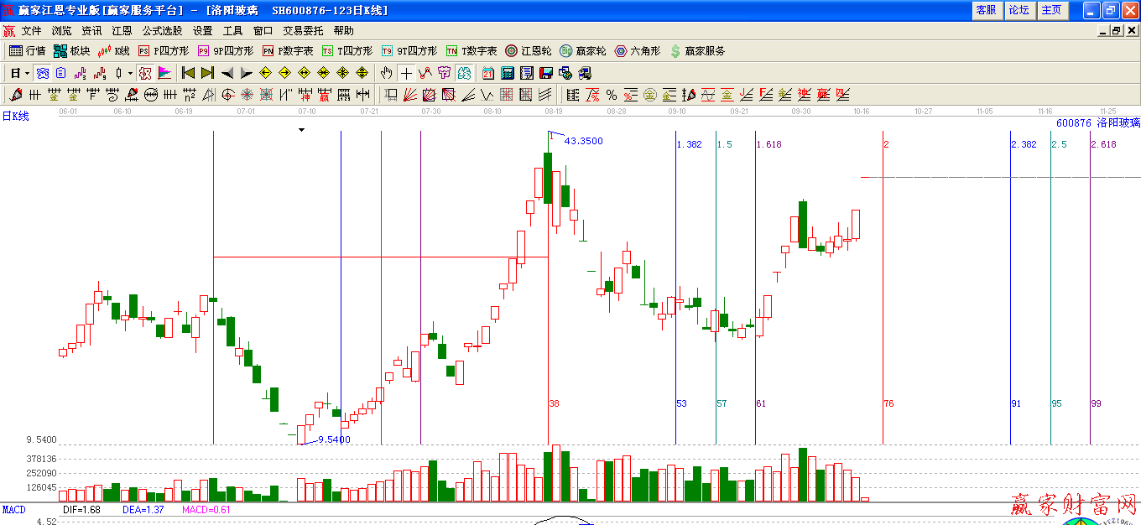Screen dimensions: 1141x525
Task: Open the P四方形 Gann square tool
Action: coord(159,50)
